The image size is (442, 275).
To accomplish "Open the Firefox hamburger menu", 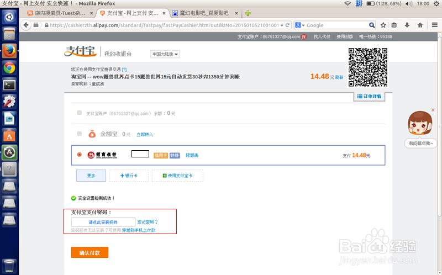I will 435,25.
